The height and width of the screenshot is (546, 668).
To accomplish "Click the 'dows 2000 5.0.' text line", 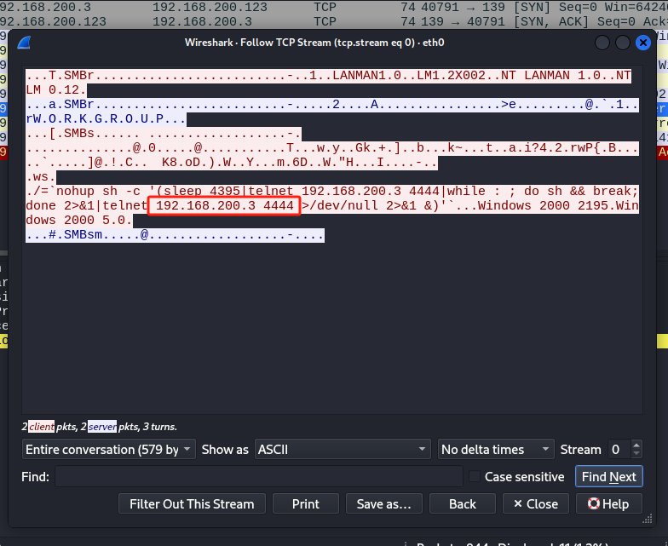I will pos(79,220).
